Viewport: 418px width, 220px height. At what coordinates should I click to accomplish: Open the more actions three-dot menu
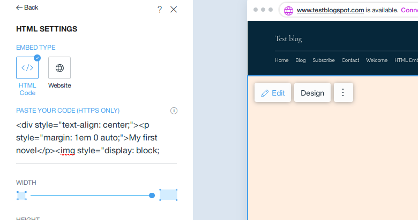click(344, 92)
